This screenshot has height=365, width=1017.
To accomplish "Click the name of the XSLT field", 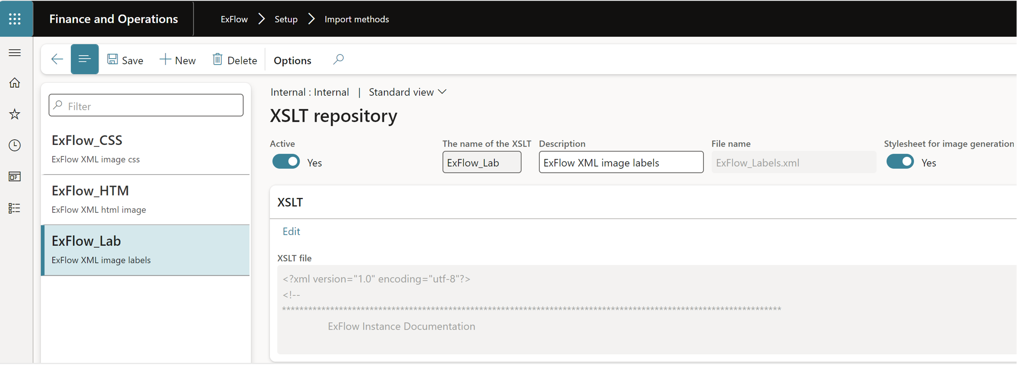I will point(482,162).
